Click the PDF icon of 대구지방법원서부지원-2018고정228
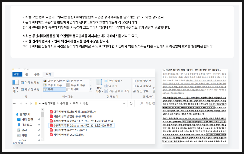 click(x=51, y=112)
